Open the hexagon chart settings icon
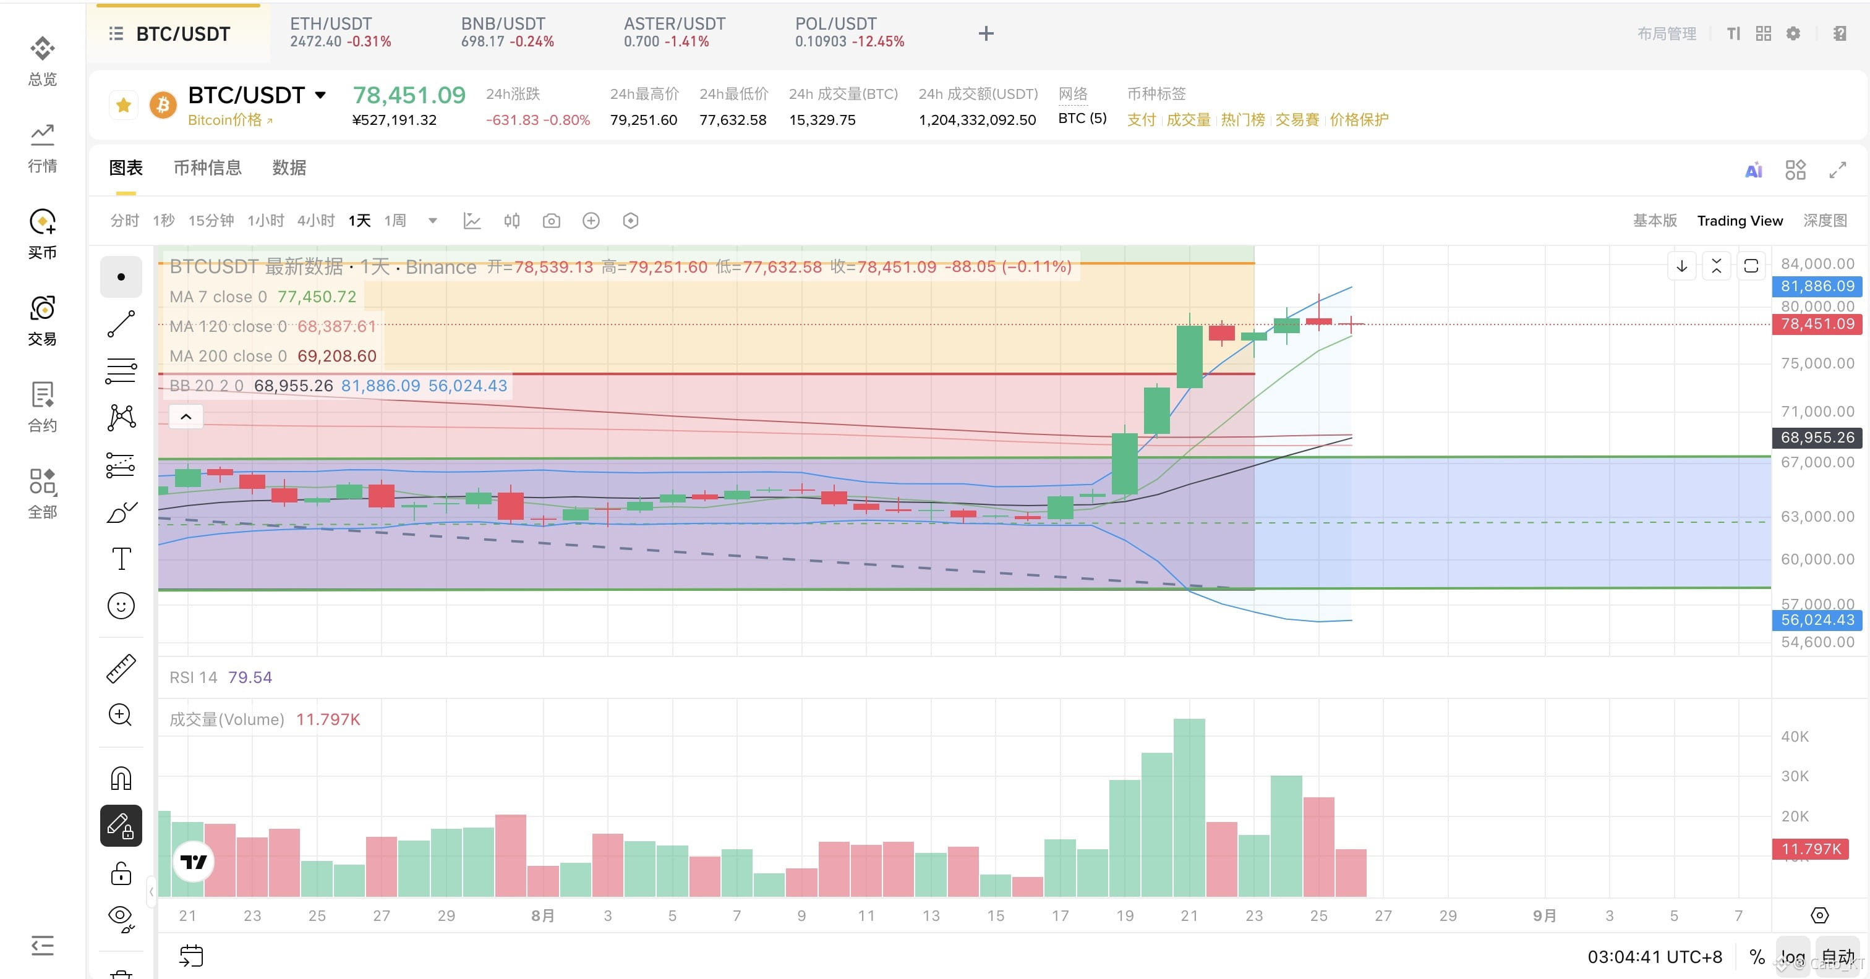Image resolution: width=1870 pixels, height=979 pixels. pyautogui.click(x=631, y=221)
